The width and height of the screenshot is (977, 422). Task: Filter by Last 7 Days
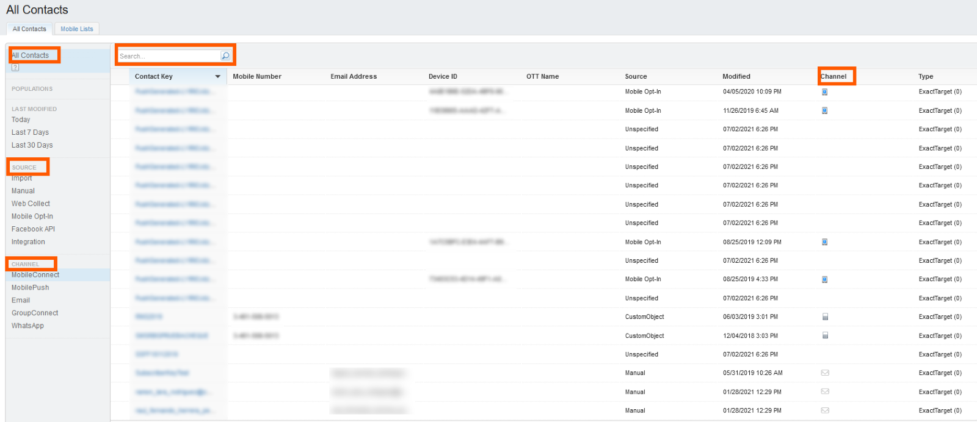point(30,132)
